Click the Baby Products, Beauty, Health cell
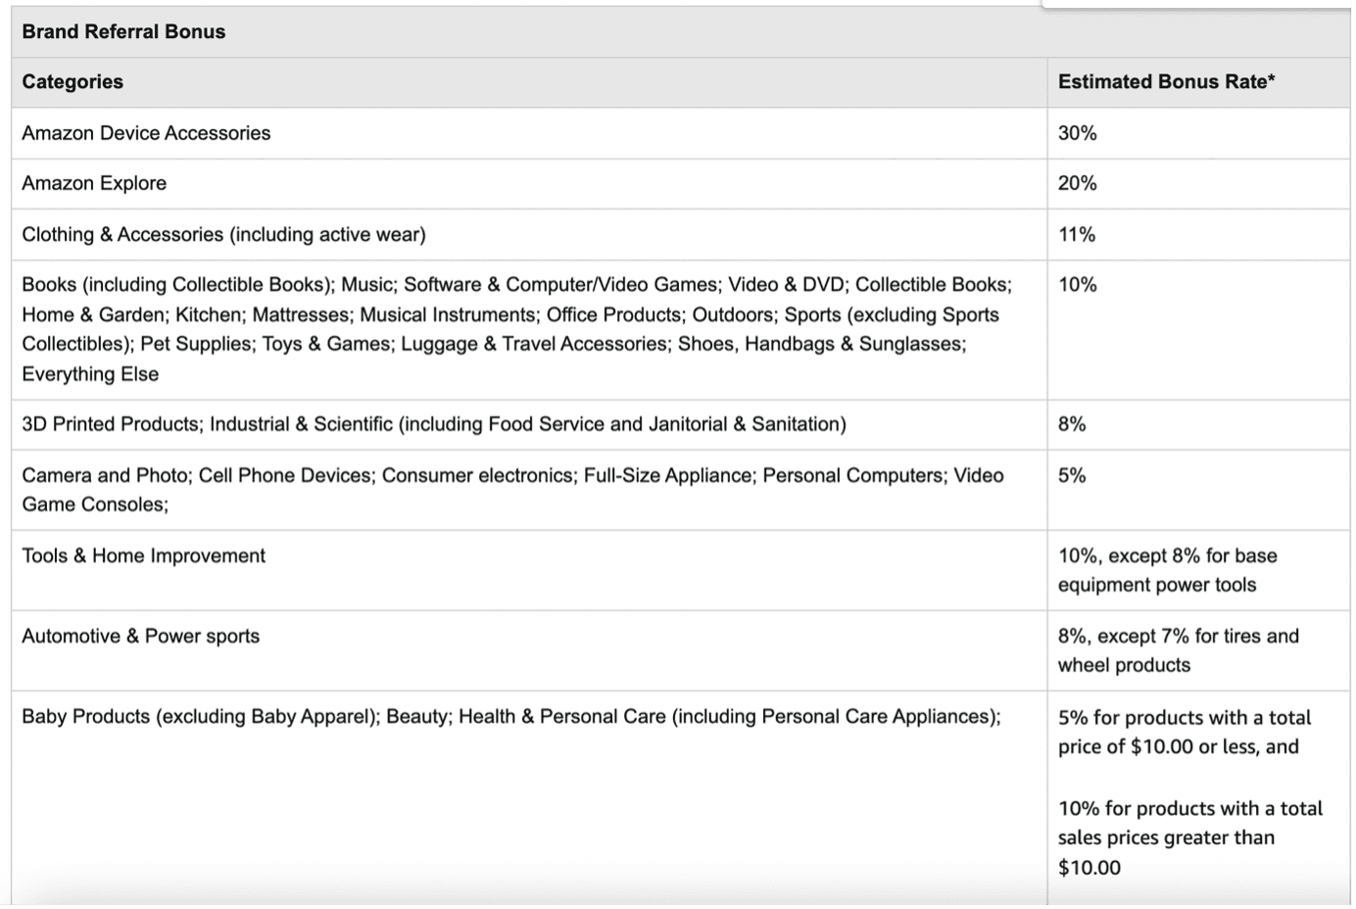The height and width of the screenshot is (909, 1356). click(510, 716)
